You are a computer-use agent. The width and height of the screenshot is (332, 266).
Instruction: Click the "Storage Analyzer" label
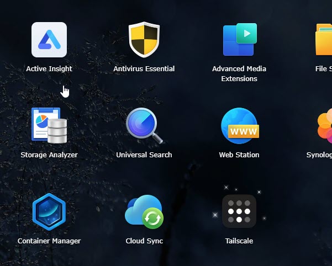click(x=49, y=155)
